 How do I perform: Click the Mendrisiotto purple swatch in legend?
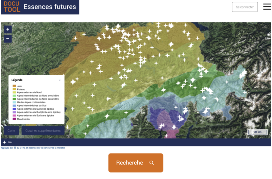click(14, 119)
